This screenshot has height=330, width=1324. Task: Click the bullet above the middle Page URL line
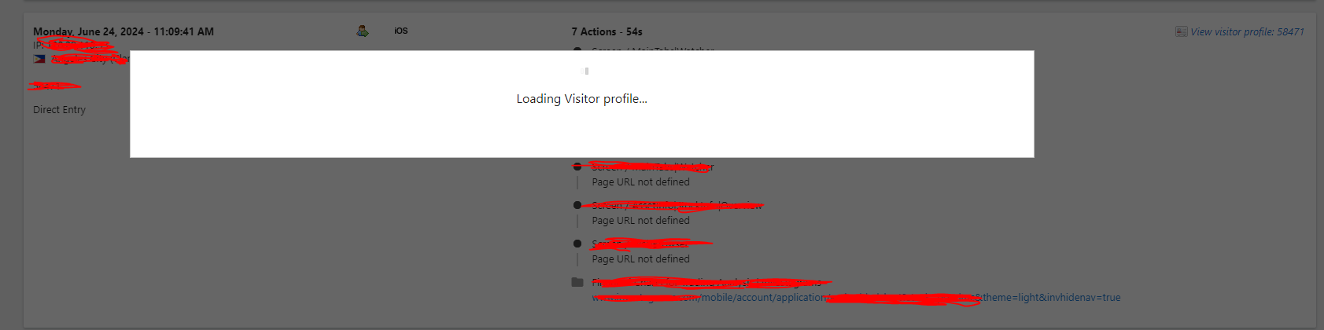577,205
